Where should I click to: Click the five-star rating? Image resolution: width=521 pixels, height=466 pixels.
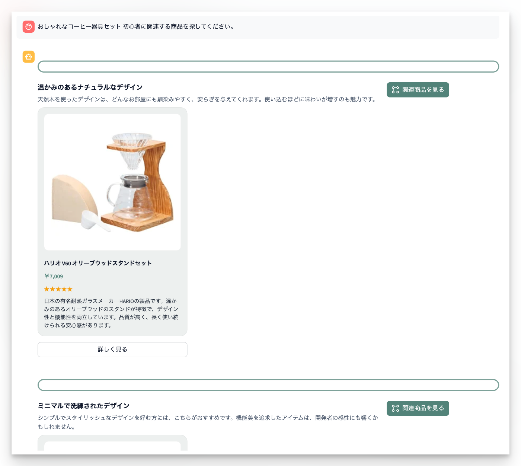58,289
